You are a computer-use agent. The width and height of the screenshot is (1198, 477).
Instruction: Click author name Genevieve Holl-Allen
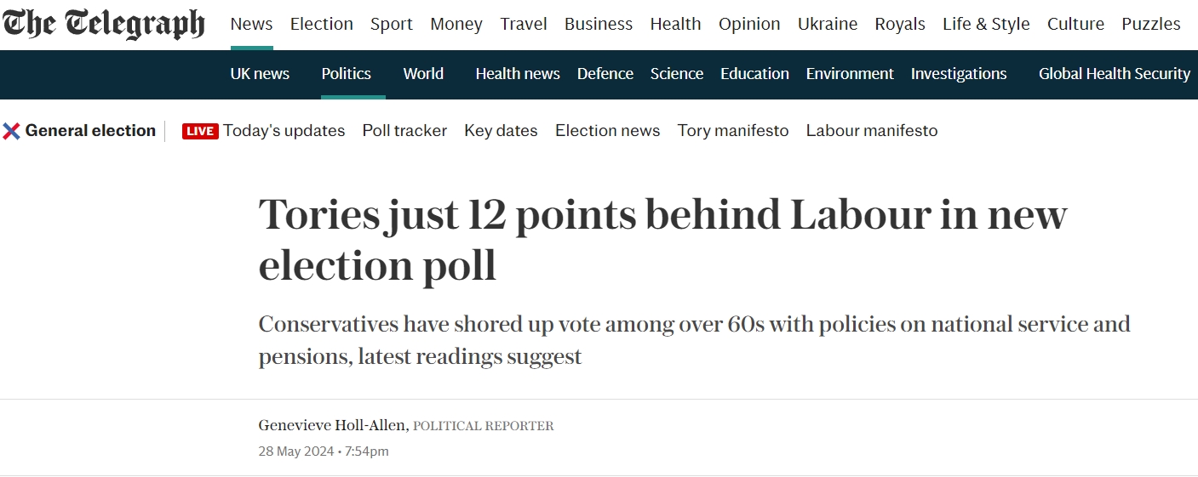tap(333, 425)
